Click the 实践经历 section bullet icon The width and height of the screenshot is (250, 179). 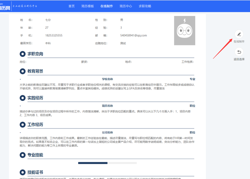[x=22, y=98]
